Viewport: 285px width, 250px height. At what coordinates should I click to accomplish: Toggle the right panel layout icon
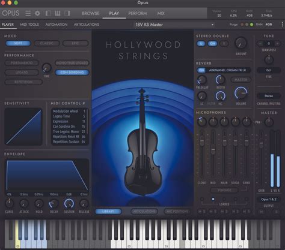pos(67,13)
